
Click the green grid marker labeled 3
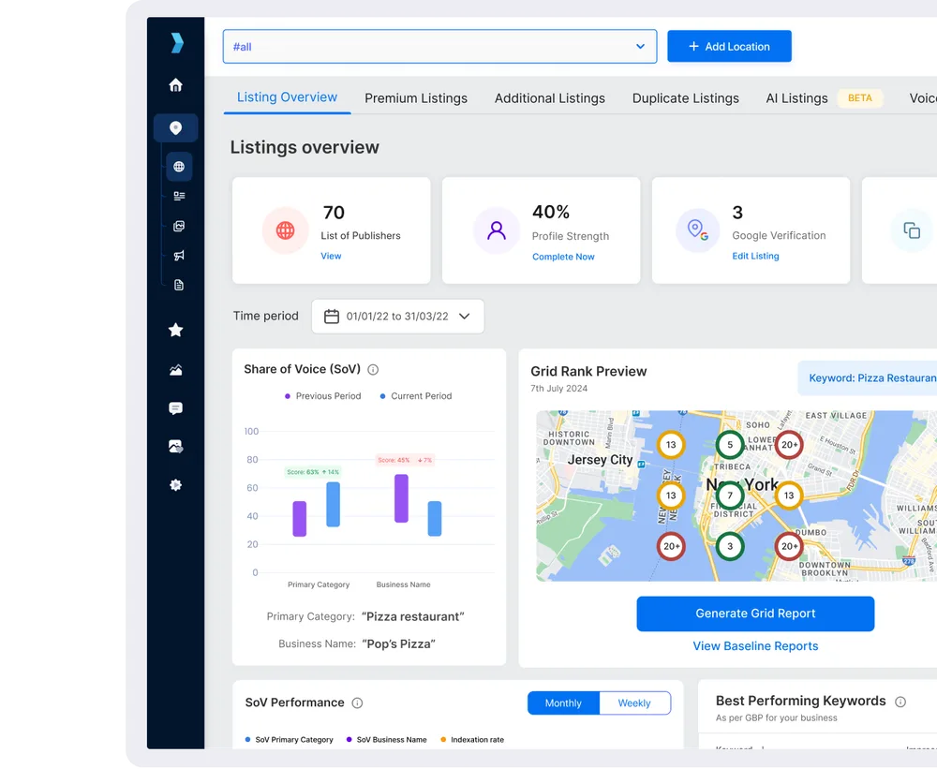coord(730,546)
